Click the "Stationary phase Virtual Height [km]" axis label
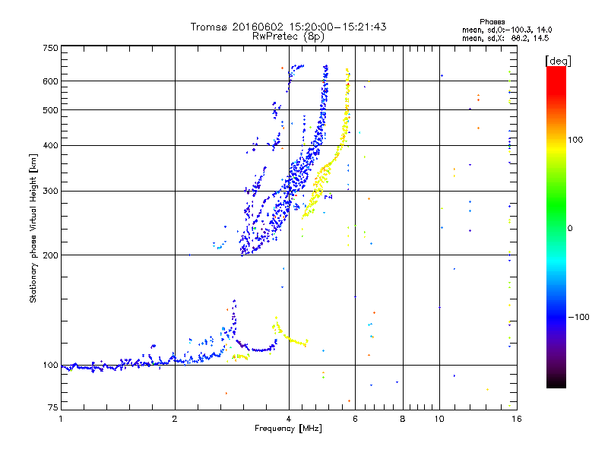Screen dimensions: 608x456 (x=33, y=229)
